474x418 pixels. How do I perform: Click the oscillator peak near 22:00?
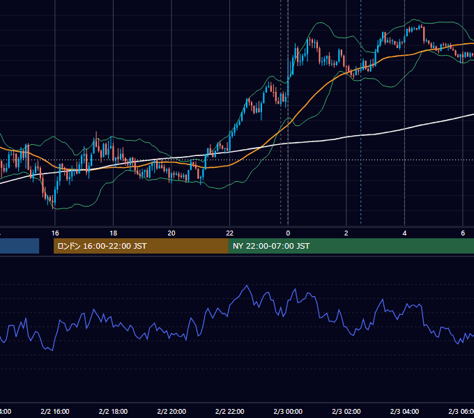pyautogui.click(x=247, y=286)
